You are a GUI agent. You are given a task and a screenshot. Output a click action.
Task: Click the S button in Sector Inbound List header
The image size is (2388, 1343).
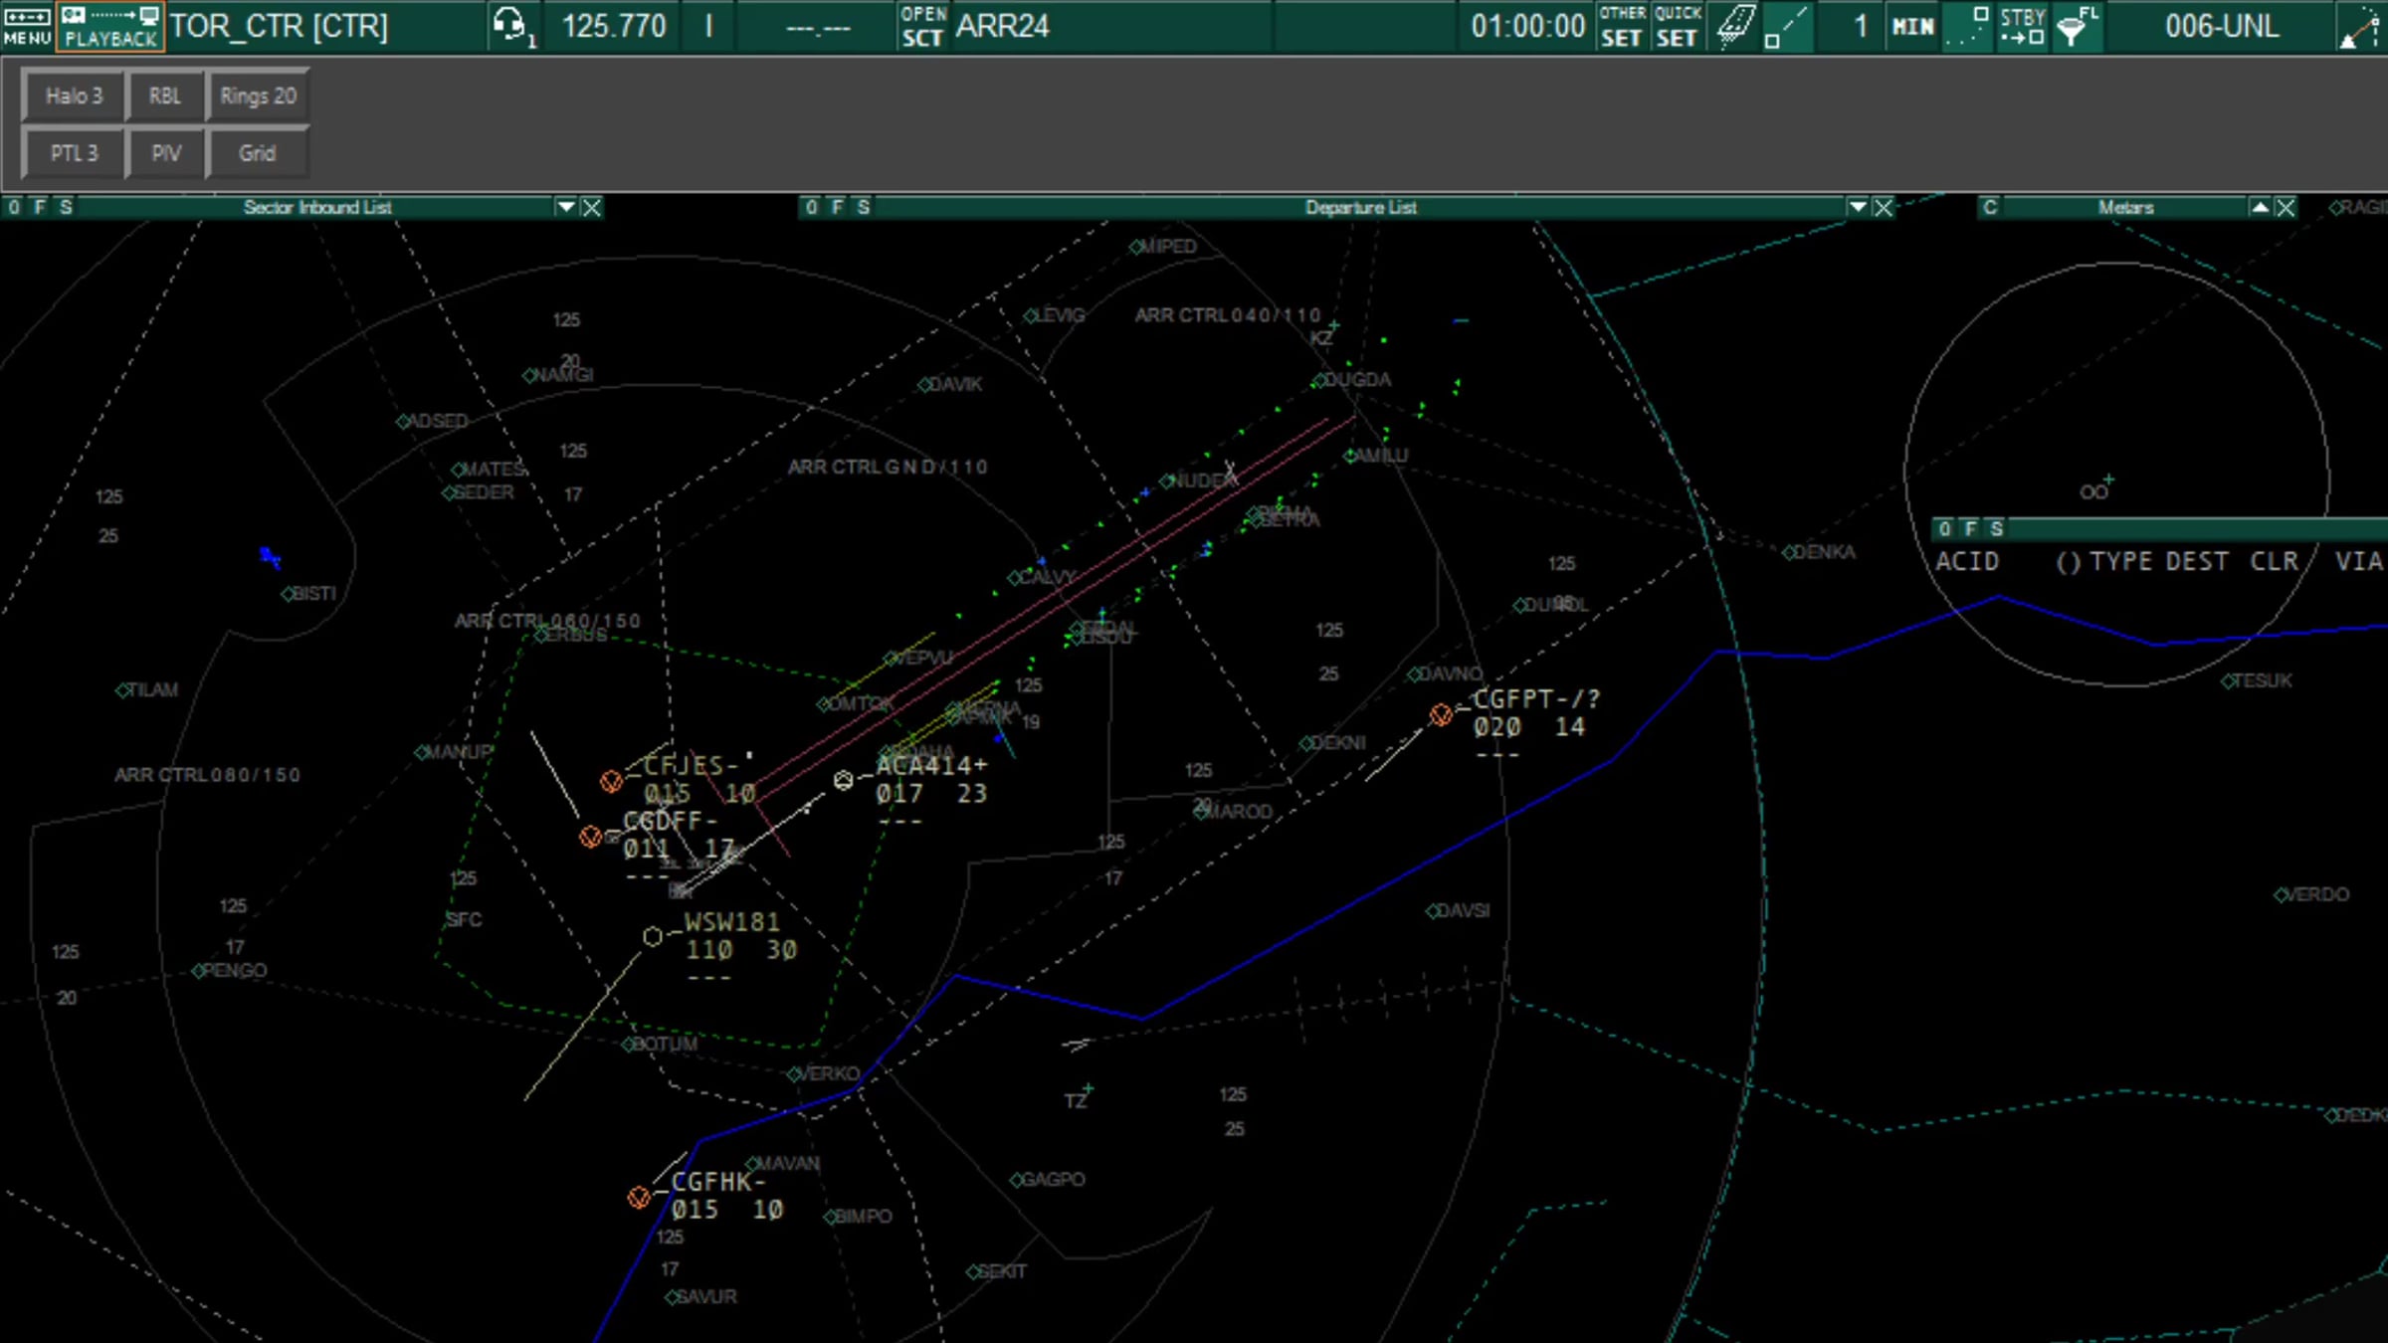[x=66, y=207]
